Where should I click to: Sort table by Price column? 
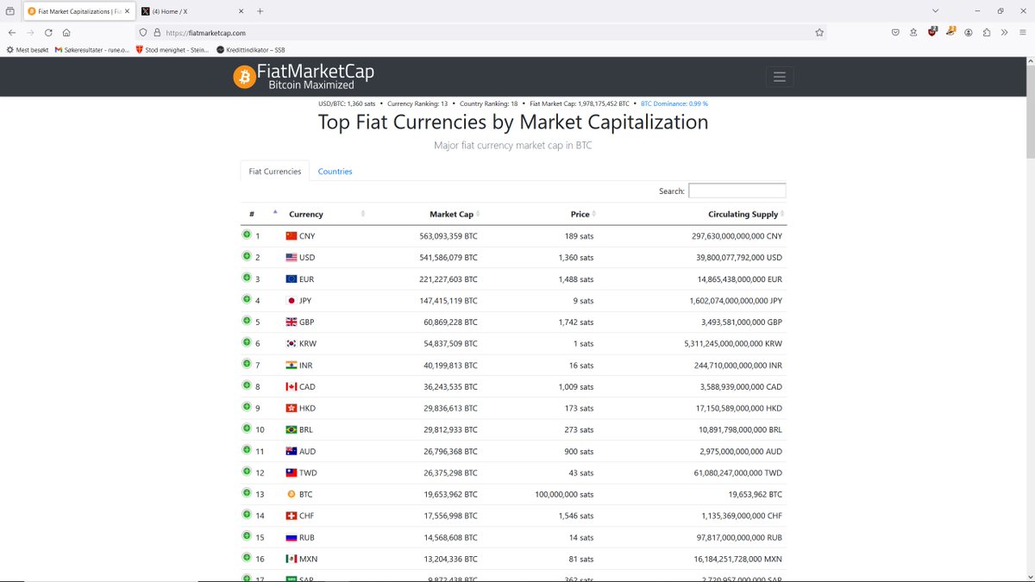click(542, 214)
